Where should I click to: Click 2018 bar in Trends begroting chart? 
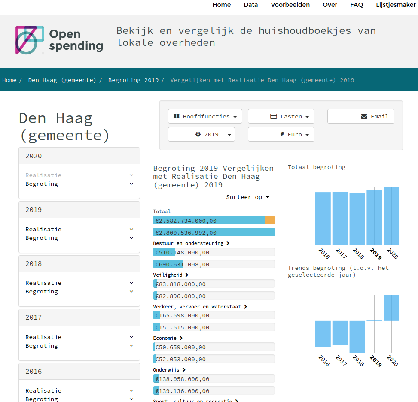coord(357,337)
